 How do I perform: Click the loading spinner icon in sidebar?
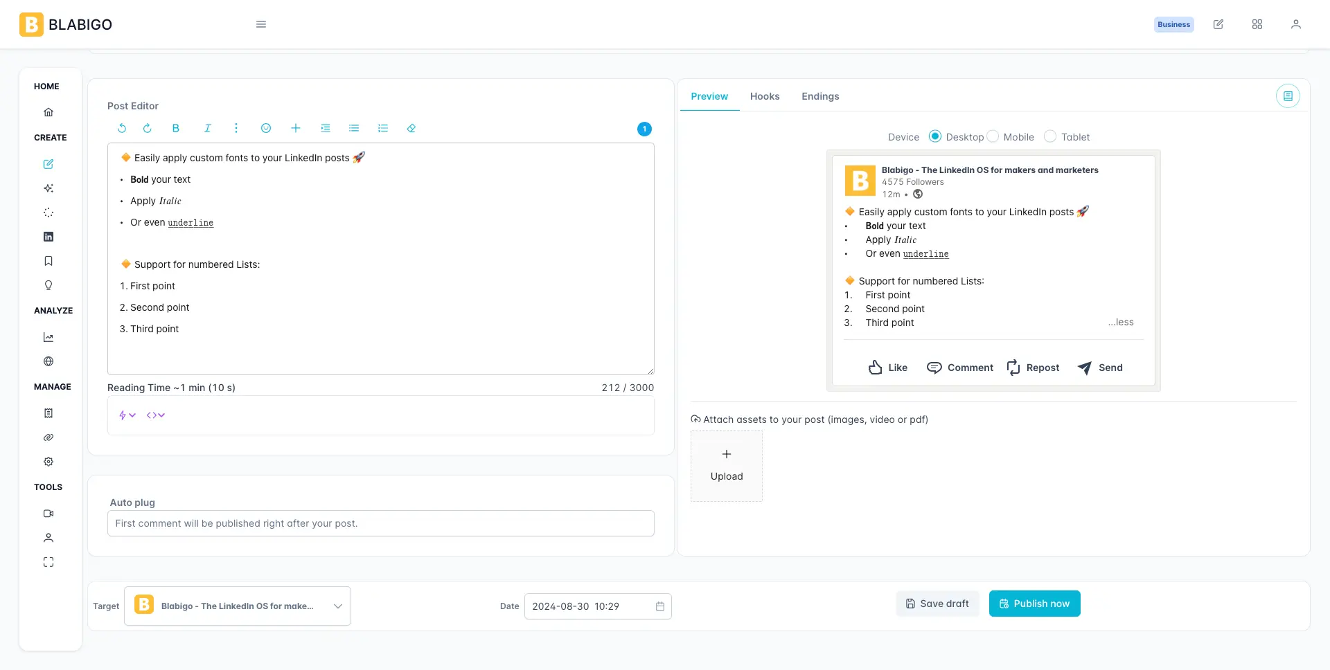[x=48, y=212]
